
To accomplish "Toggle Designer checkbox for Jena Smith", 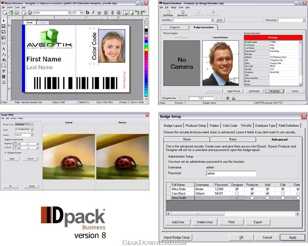I will coord(237,198).
